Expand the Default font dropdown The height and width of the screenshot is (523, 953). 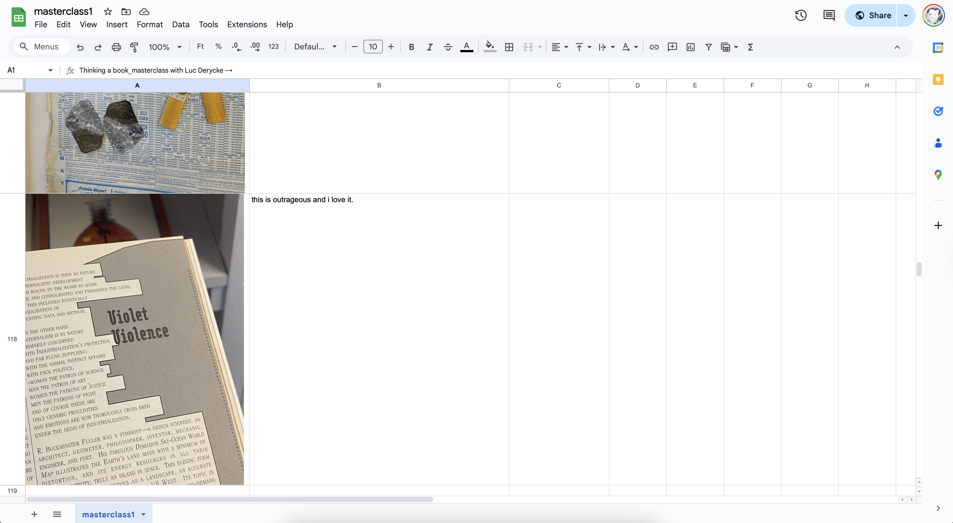[x=315, y=47]
